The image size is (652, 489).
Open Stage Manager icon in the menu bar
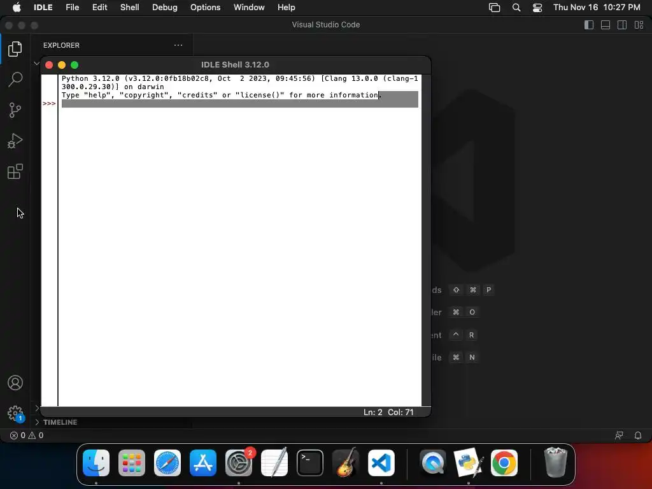tap(494, 8)
